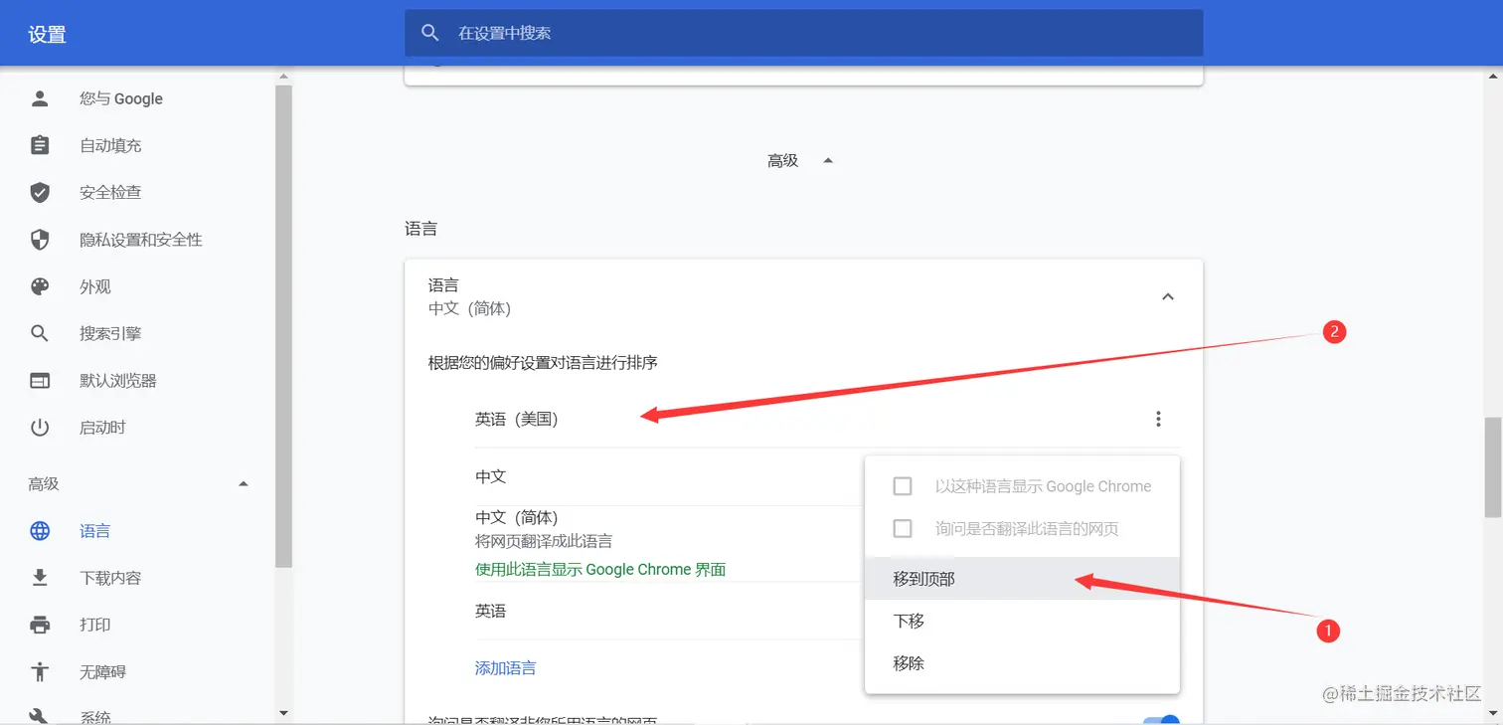Click the printer icon for 打印
The width and height of the screenshot is (1503, 725).
[40, 625]
